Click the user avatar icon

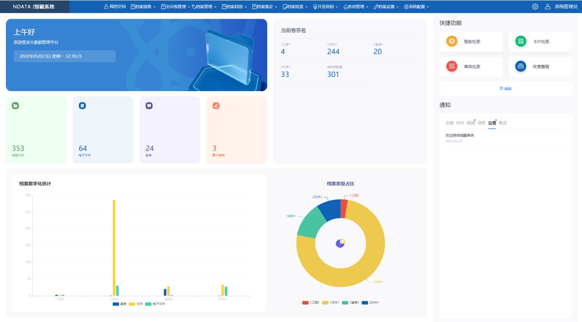tap(548, 7)
